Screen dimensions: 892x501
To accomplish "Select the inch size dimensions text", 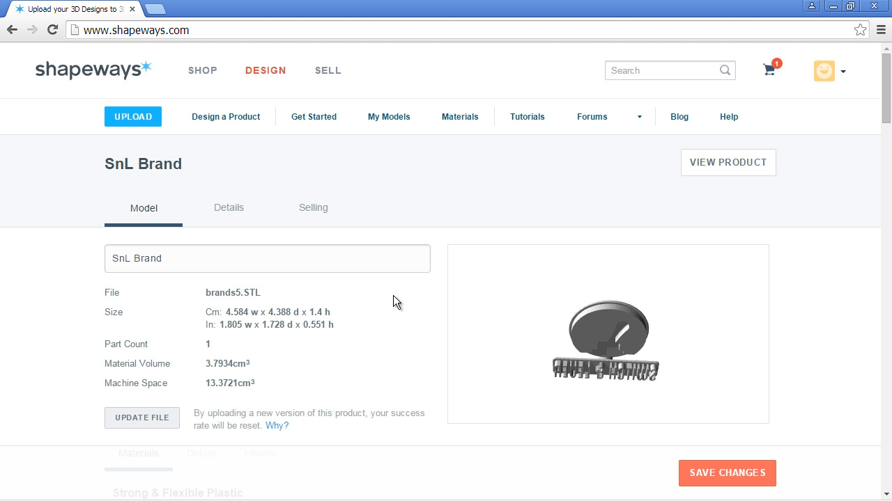I will pos(270,325).
